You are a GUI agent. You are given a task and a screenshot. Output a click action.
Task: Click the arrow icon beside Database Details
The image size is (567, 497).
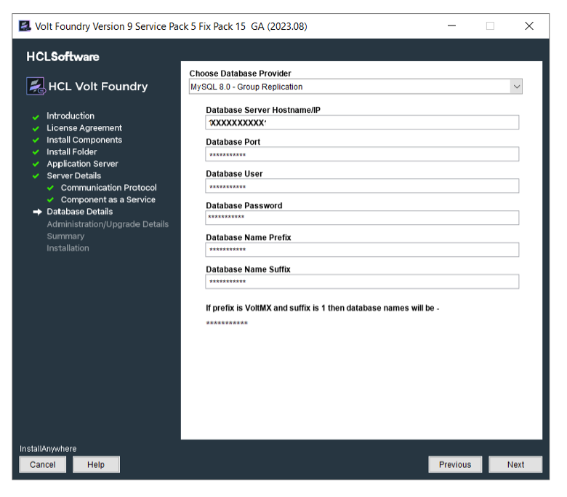37,212
